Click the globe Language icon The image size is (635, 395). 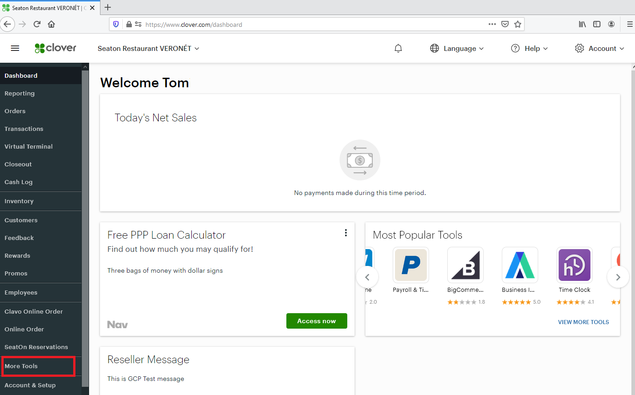point(435,48)
